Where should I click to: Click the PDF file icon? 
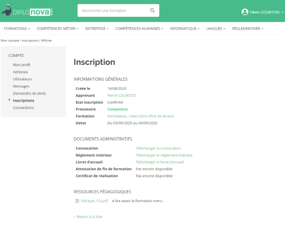click(77, 201)
